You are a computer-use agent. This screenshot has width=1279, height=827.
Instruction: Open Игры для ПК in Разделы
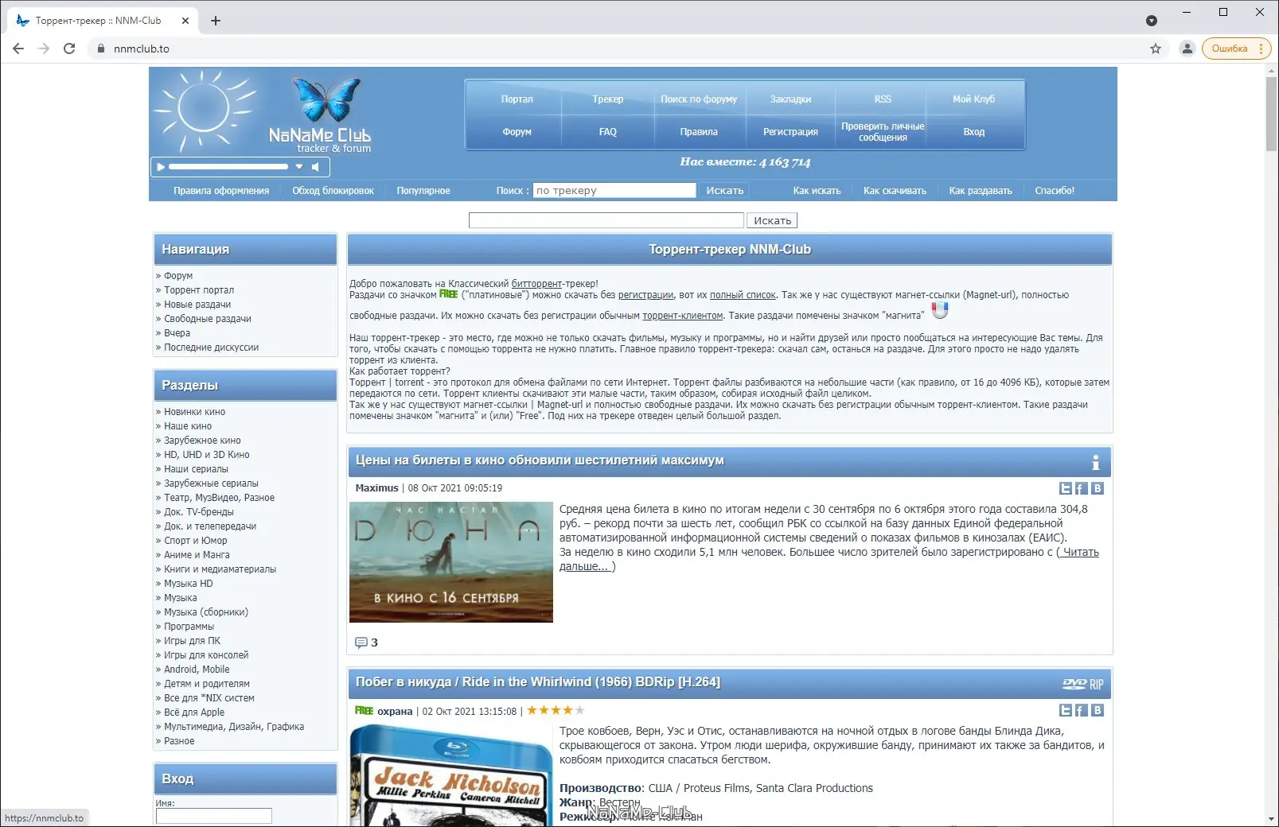[x=193, y=641]
